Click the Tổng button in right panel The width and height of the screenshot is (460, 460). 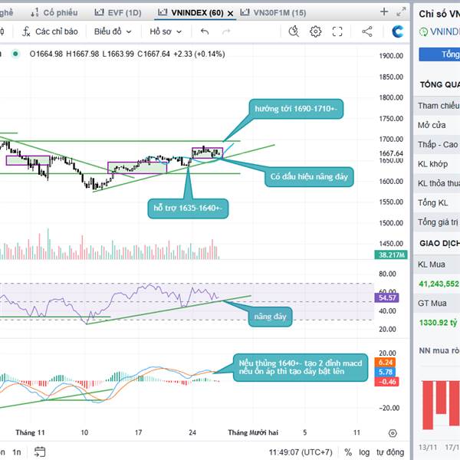coord(449,54)
